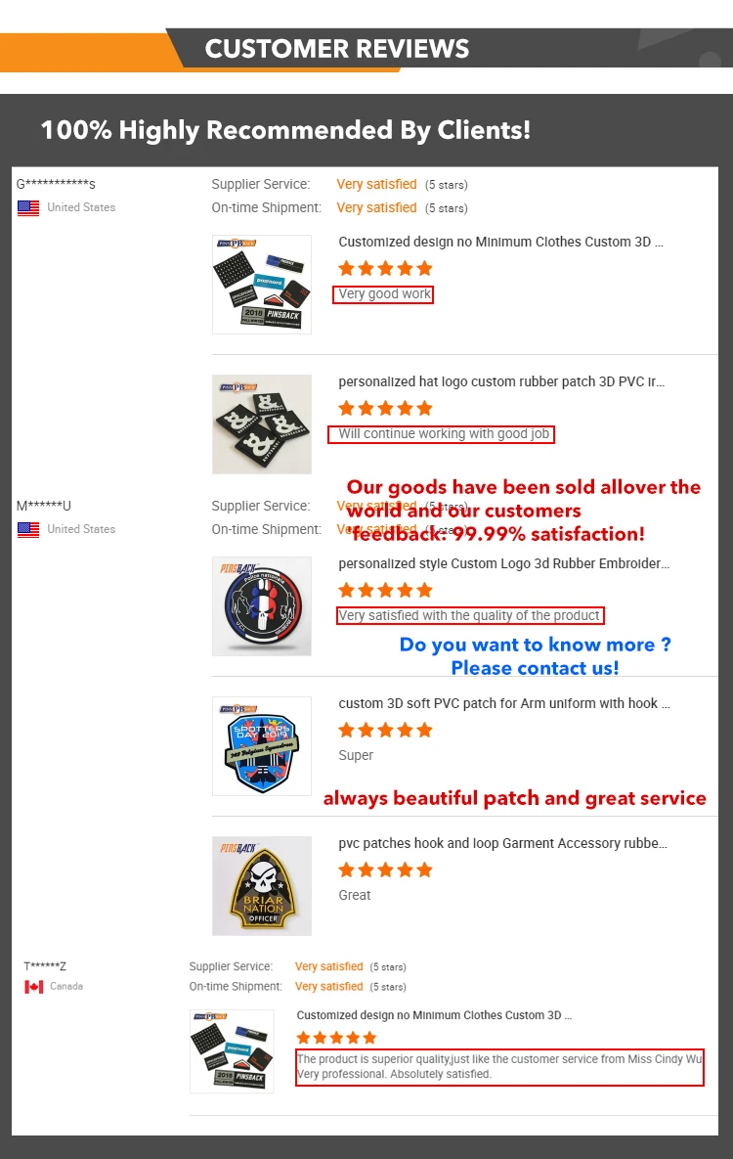Click the stars above the 'Great' review
Image resolution: width=733 pixels, height=1159 pixels.
coord(385,870)
